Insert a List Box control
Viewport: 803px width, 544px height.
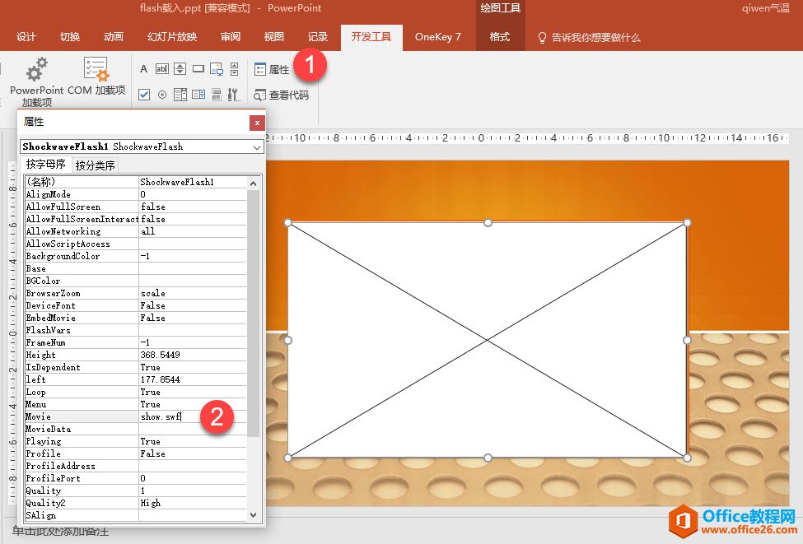(x=198, y=95)
